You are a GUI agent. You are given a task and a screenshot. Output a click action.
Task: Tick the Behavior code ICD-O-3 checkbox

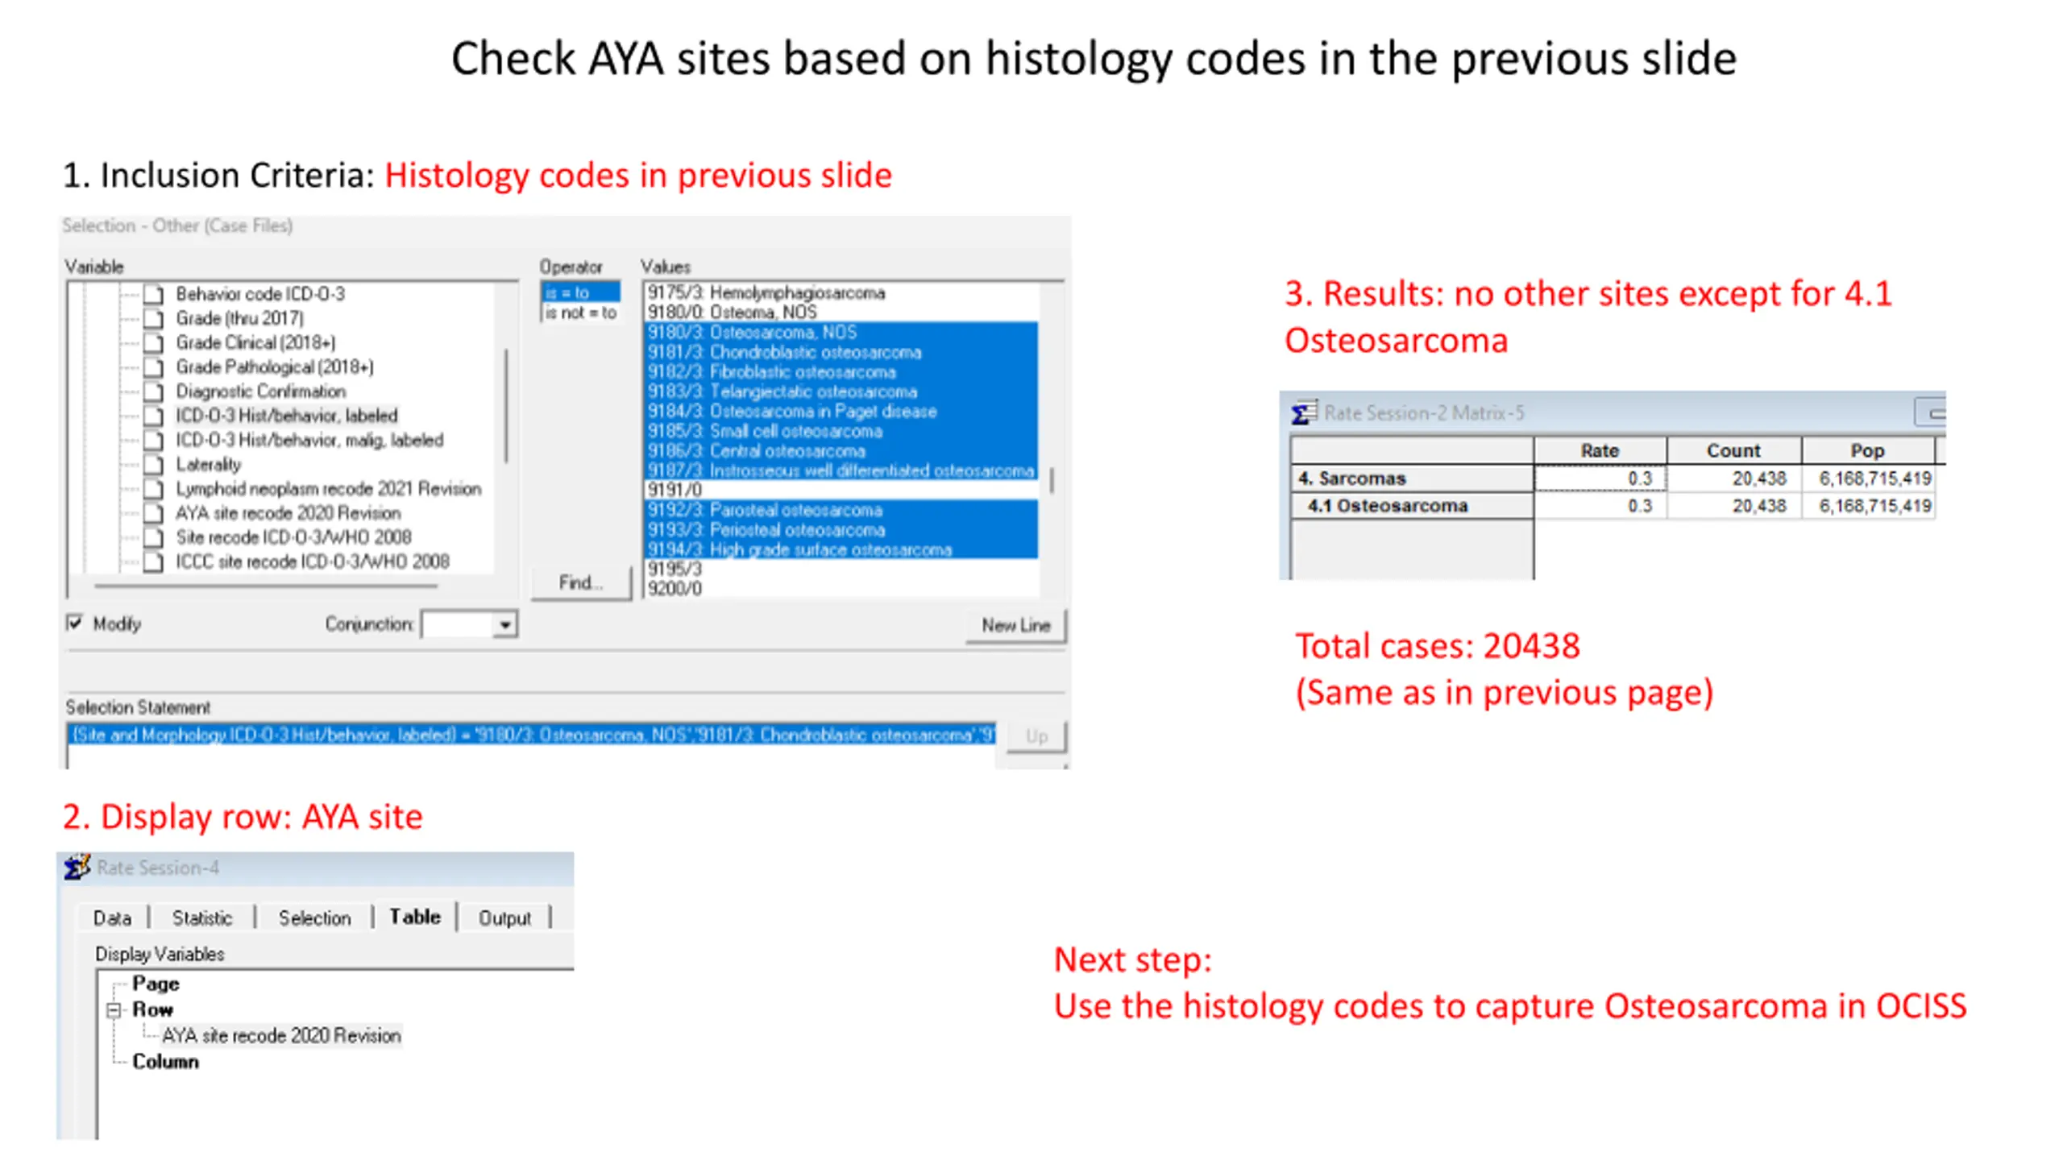coord(154,295)
